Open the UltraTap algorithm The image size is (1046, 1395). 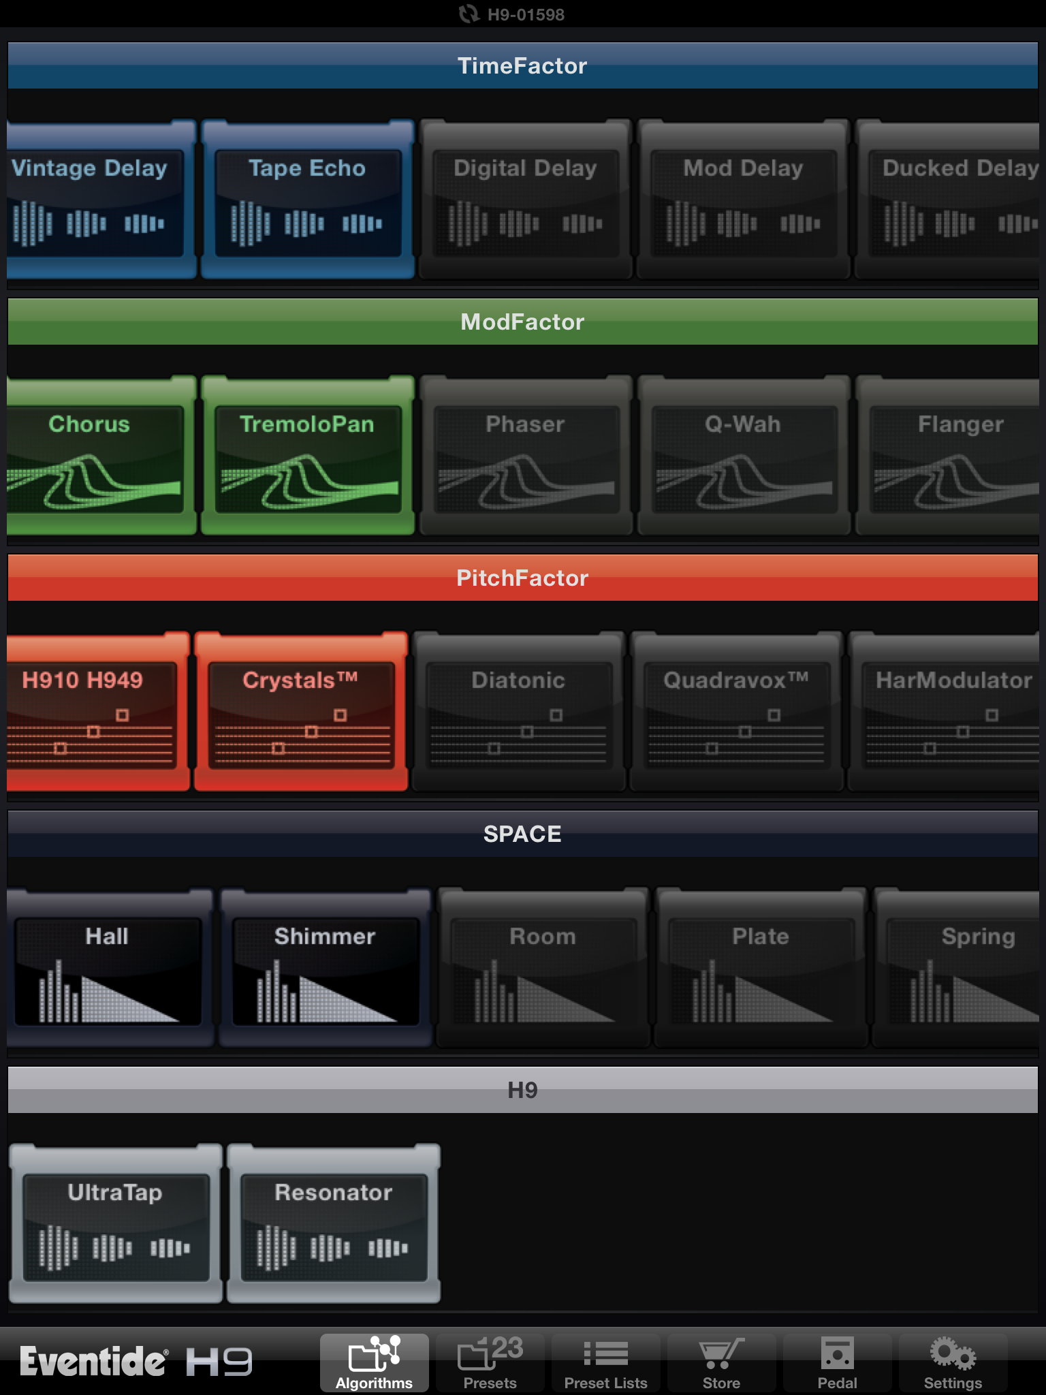point(116,1224)
